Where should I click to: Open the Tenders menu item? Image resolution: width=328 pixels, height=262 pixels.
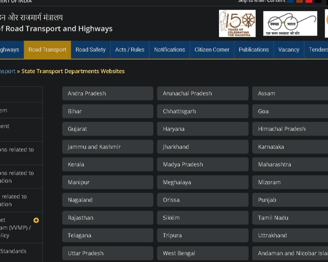(317, 50)
